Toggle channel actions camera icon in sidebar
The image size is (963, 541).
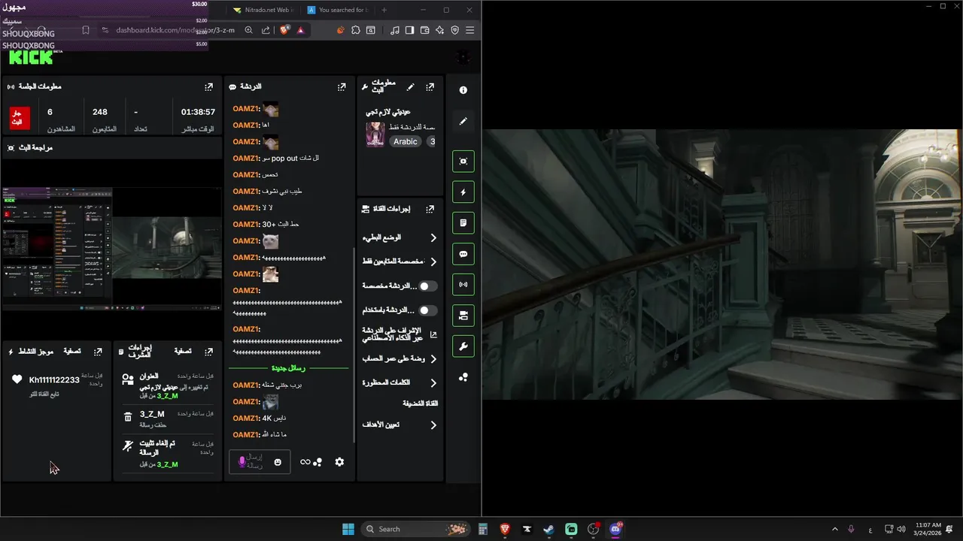point(463,316)
